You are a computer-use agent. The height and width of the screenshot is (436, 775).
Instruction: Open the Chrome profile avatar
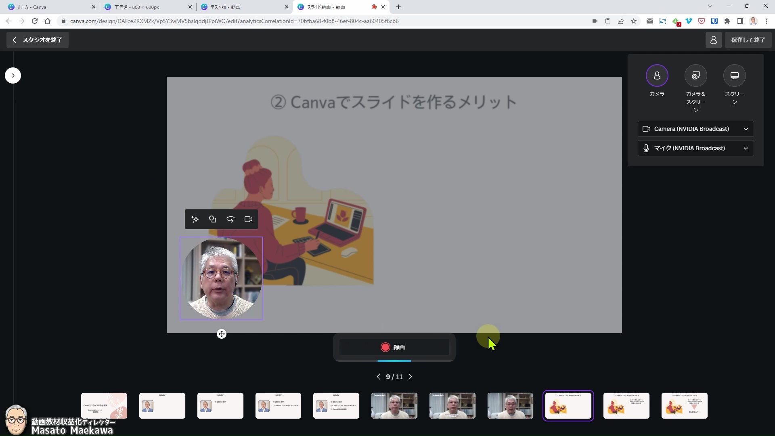click(753, 21)
